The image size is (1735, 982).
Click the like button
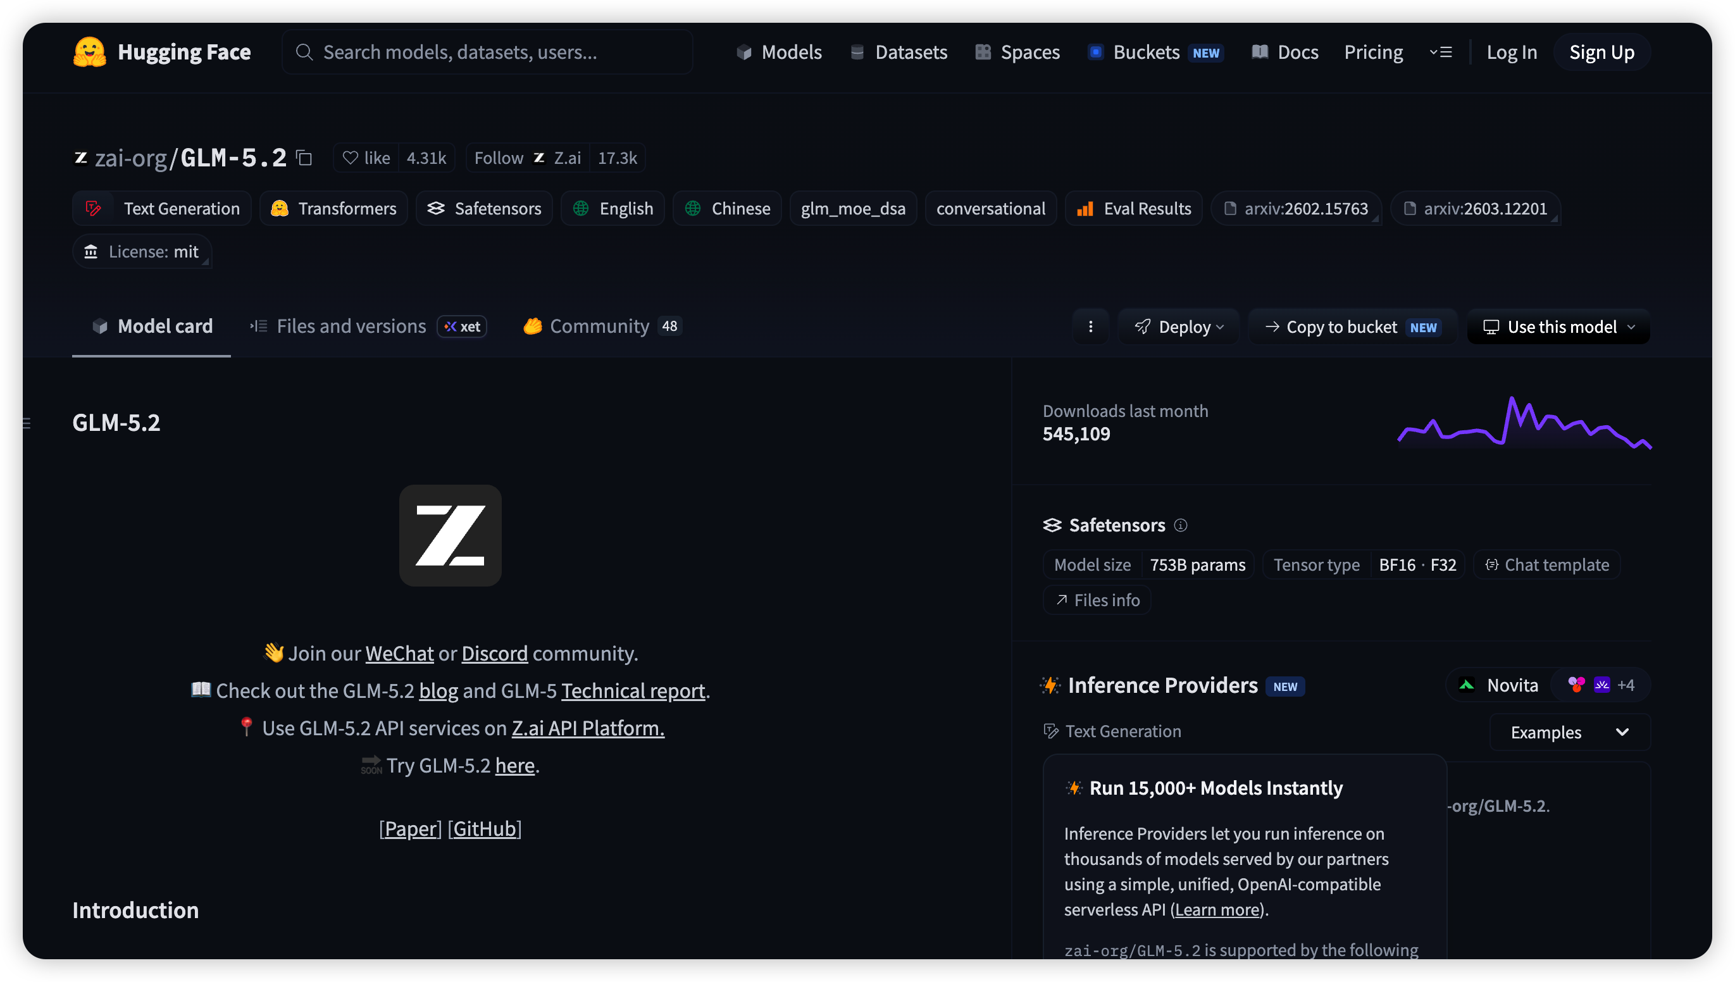[366, 158]
